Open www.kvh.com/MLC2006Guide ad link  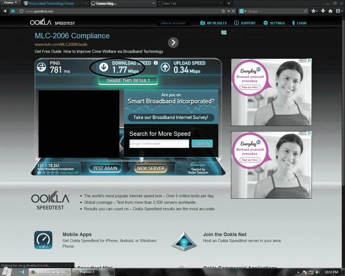61,45
